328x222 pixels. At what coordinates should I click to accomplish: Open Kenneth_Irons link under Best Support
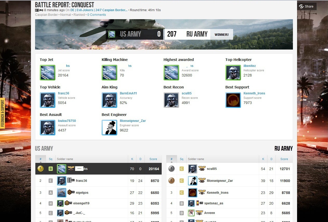[254, 93]
